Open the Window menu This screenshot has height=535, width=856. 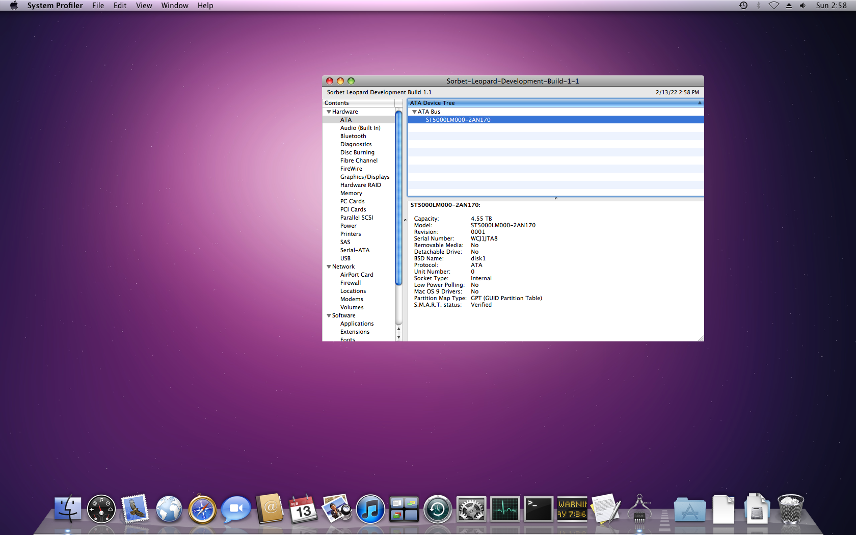pos(175,6)
